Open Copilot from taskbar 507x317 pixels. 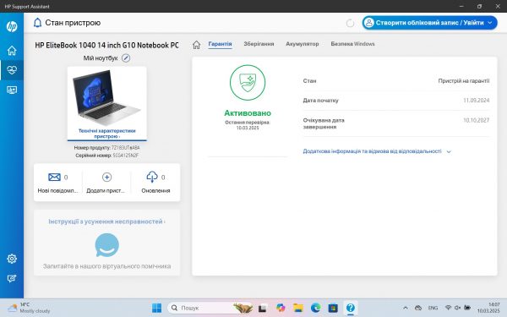[281, 308]
